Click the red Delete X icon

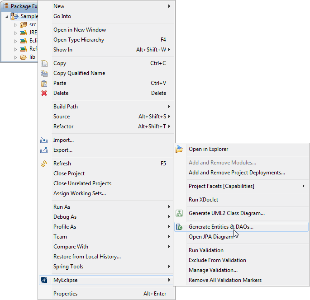[x=44, y=93]
